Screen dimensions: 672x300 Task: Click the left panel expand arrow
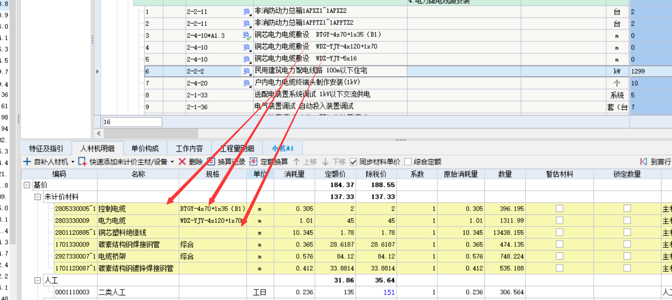coord(97,71)
